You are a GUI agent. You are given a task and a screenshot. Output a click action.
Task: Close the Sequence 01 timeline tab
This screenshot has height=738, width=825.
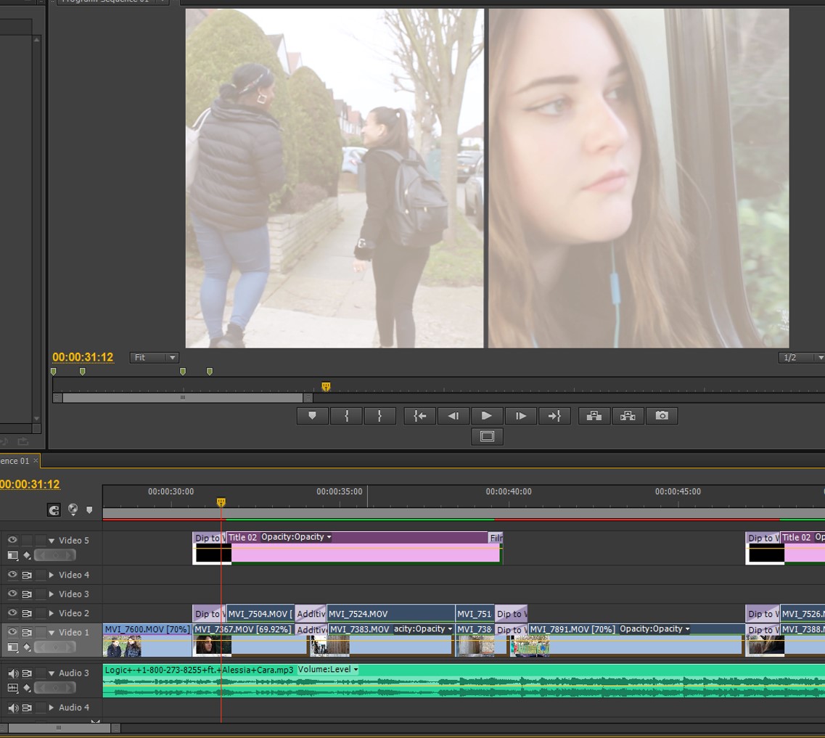click(36, 461)
